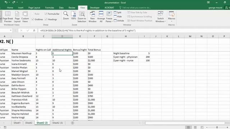Screen dimensions: 230x129
Task: Open the Quick Access Toolbar customize dropdown
Action: (x=22, y=3)
